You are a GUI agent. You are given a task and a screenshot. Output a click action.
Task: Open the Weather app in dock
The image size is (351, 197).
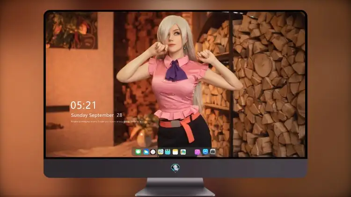(146, 152)
